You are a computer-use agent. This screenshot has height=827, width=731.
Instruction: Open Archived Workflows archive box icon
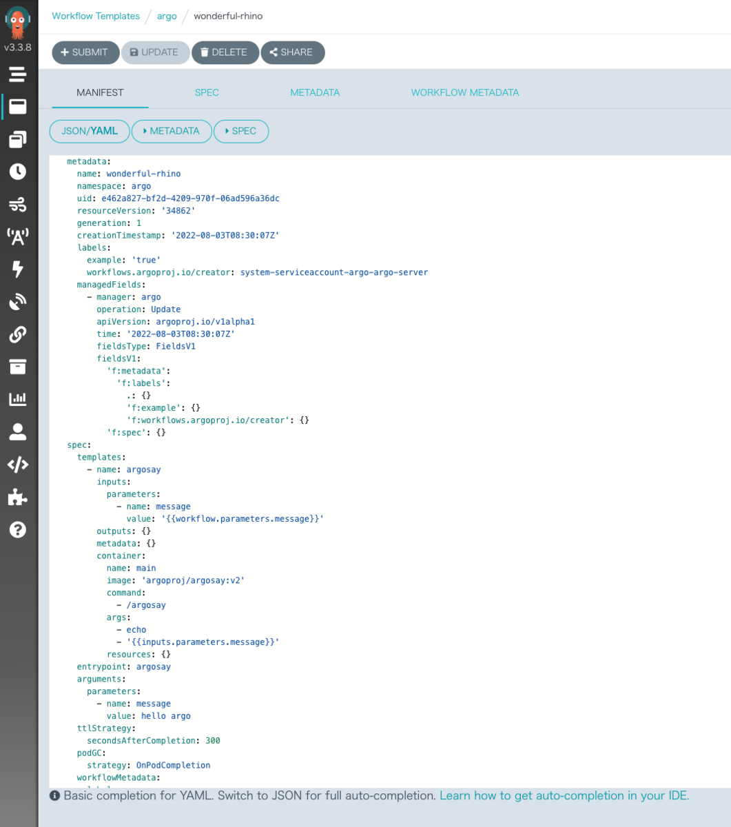click(18, 367)
